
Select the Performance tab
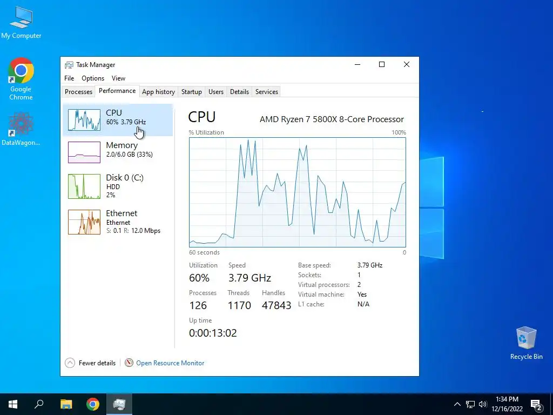pyautogui.click(x=117, y=91)
